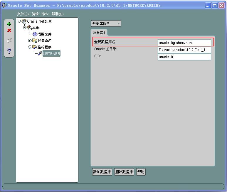Select the 服务命名 tree item
Viewport: 227px width, 192px height.
point(44,41)
